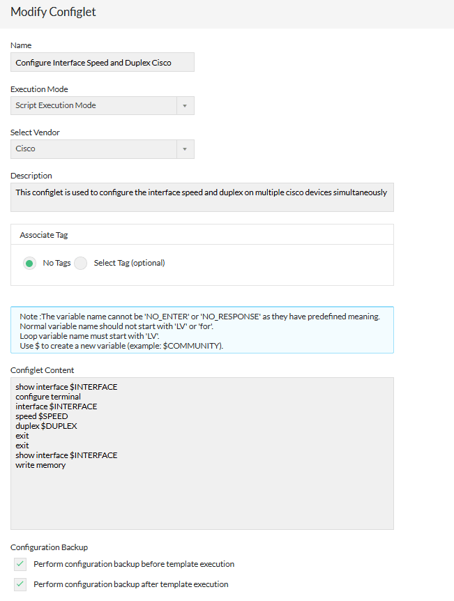This screenshot has height=601, width=454.
Task: Select the 'write memory' line in content
Action: (x=38, y=464)
